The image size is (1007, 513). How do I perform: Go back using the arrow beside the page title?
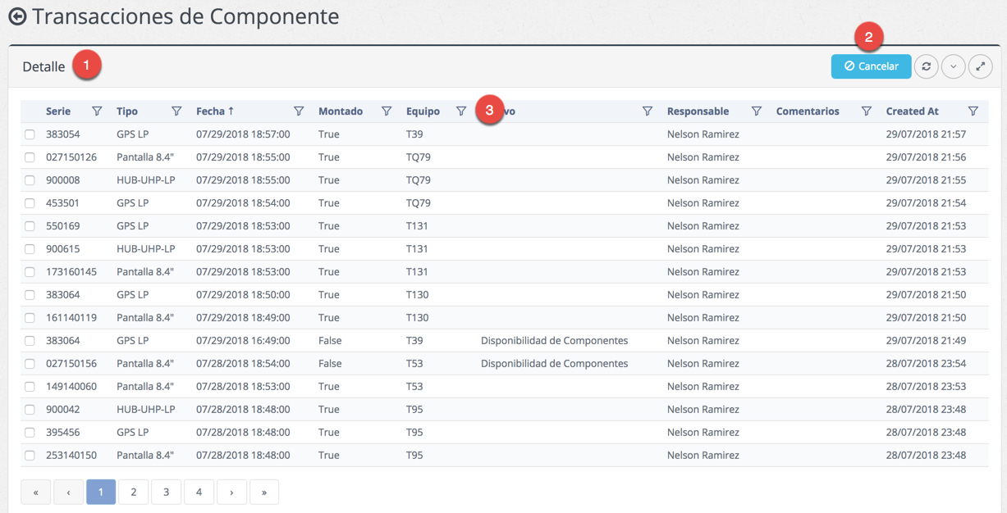coord(17,16)
